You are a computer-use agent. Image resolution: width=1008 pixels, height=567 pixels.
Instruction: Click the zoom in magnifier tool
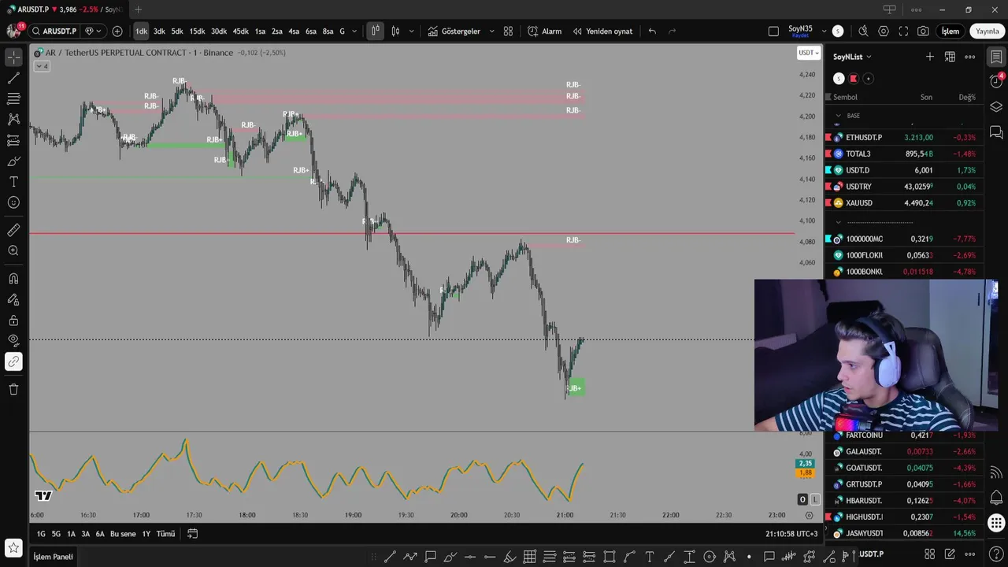pos(13,250)
